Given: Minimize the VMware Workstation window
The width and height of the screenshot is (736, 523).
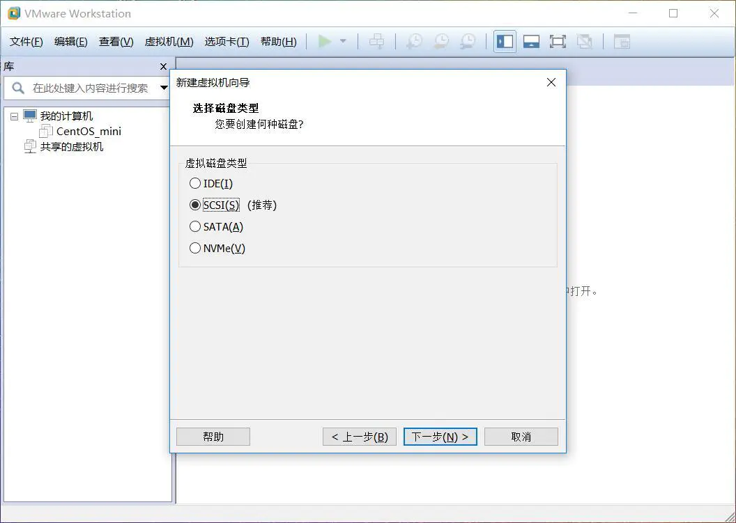Looking at the screenshot, I should click(634, 13).
